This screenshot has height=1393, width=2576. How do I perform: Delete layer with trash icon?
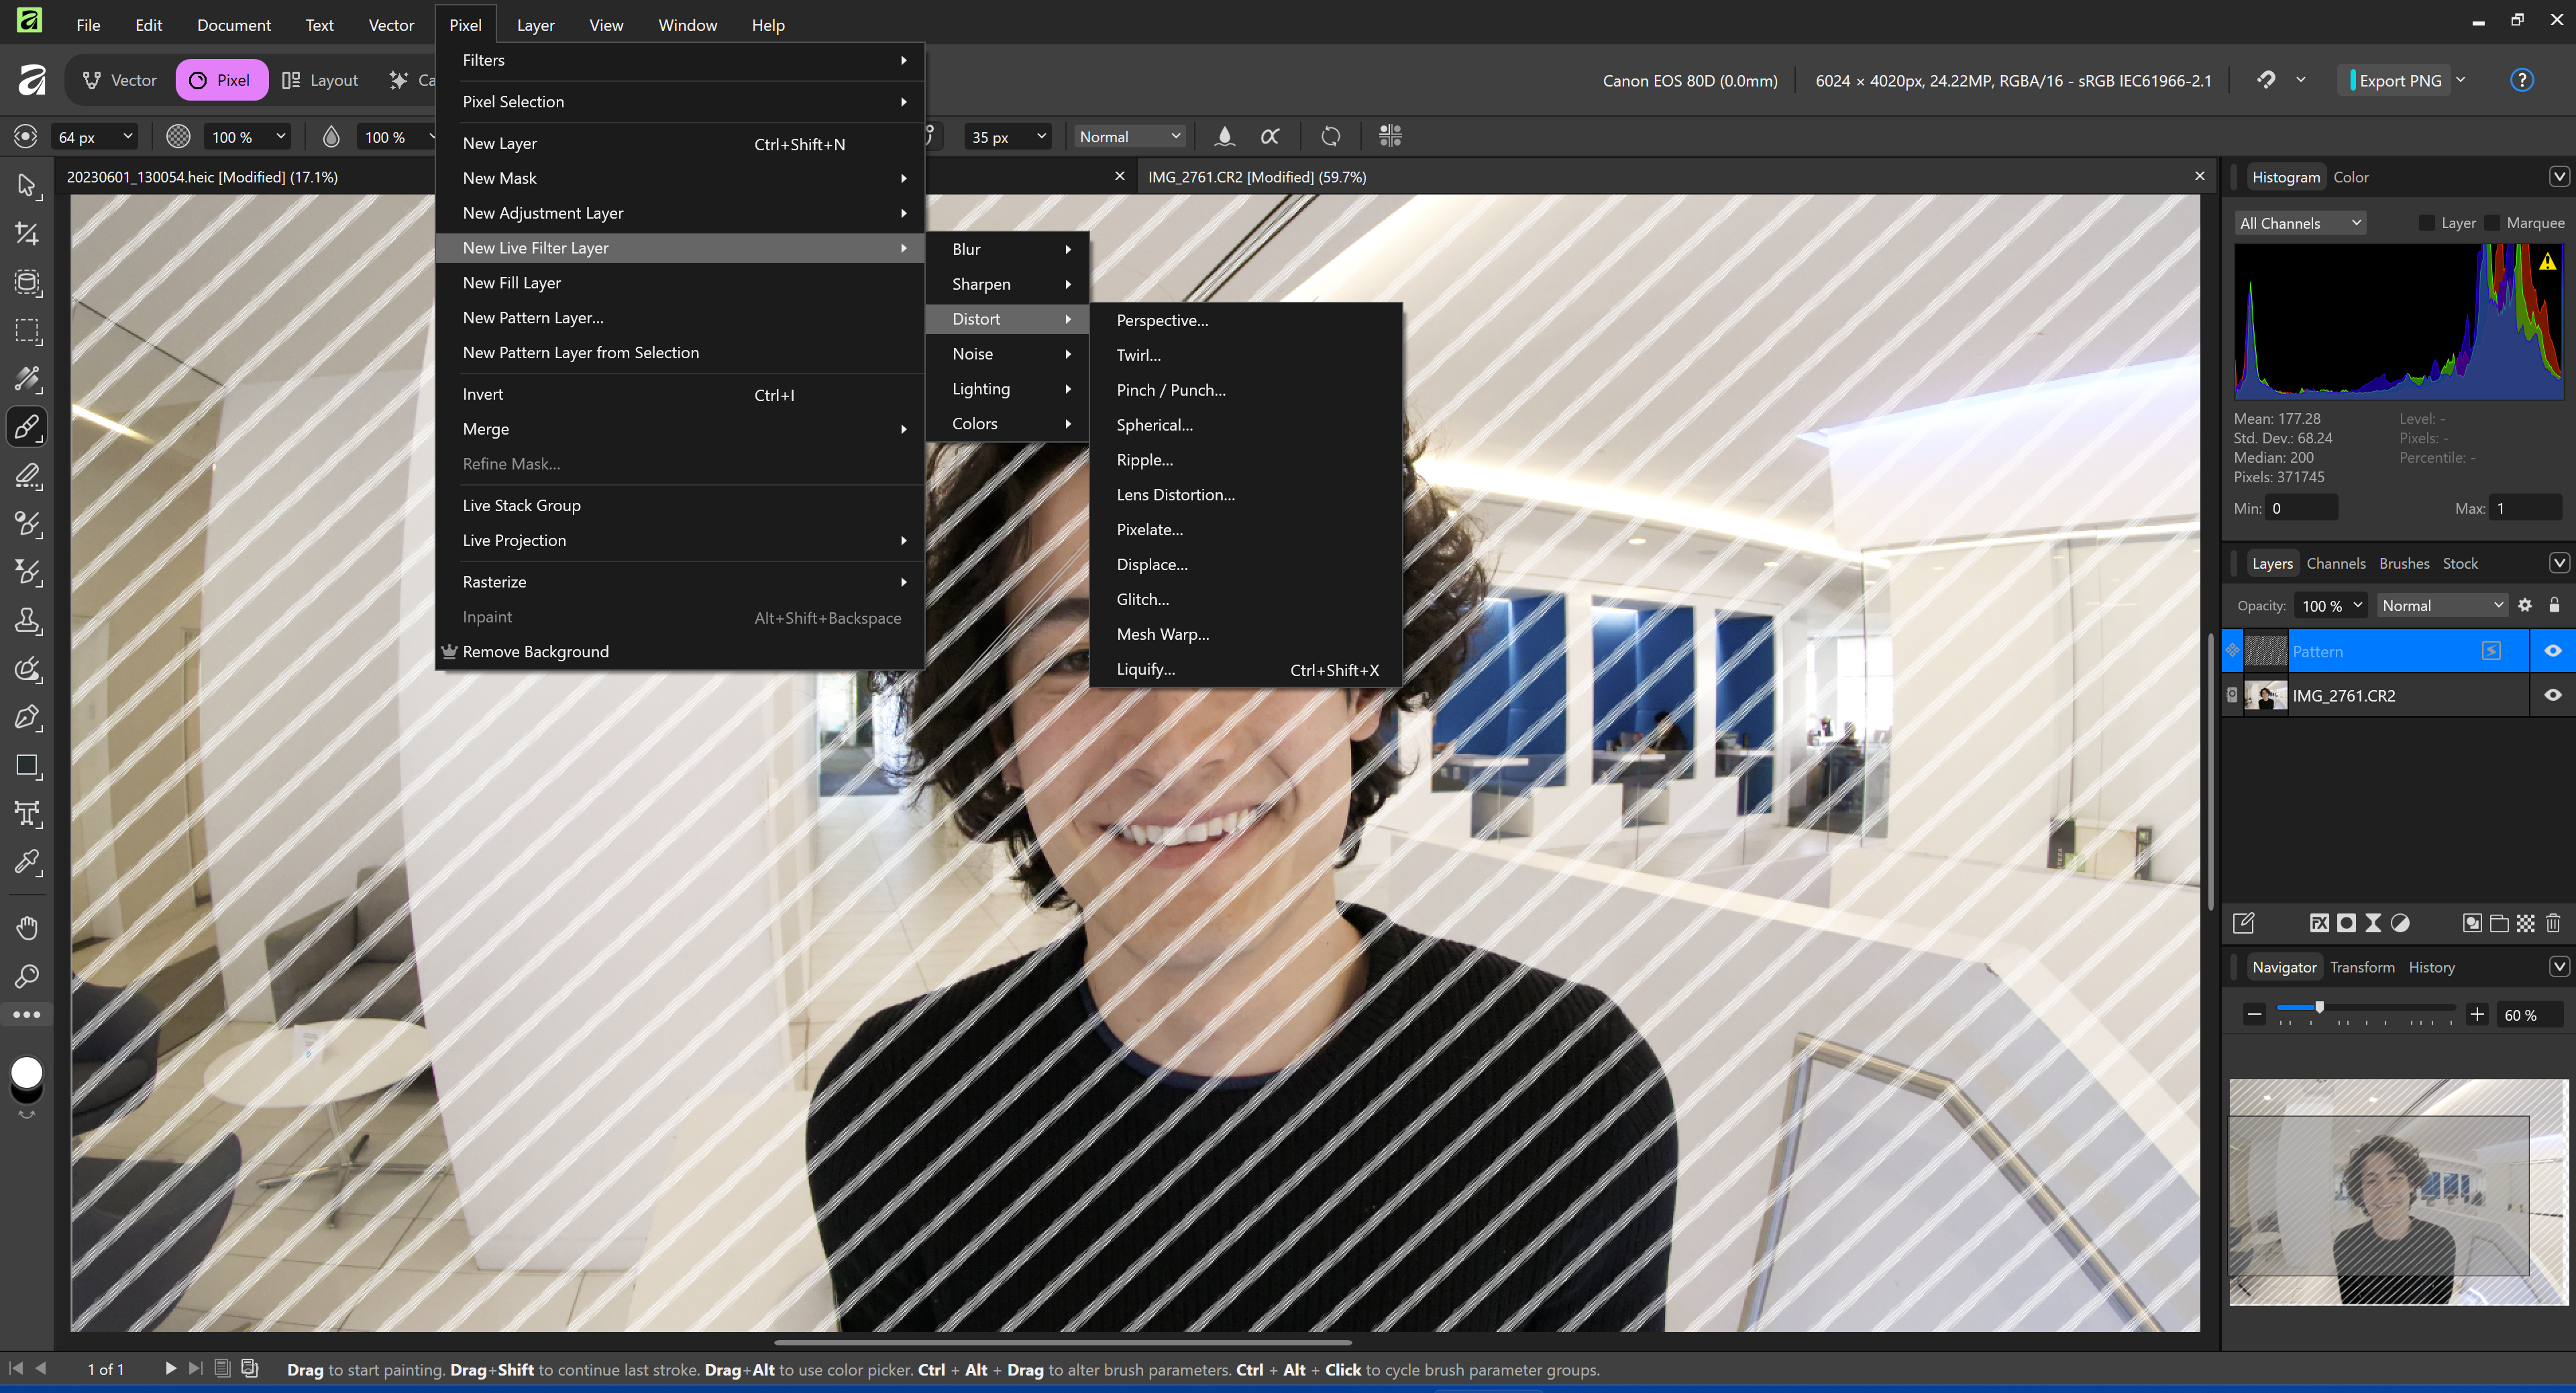pos(2553,923)
